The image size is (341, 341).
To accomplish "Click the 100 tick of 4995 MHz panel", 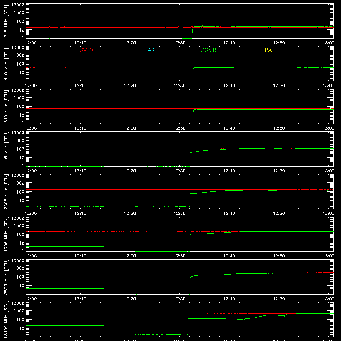I will (x=20, y=234).
